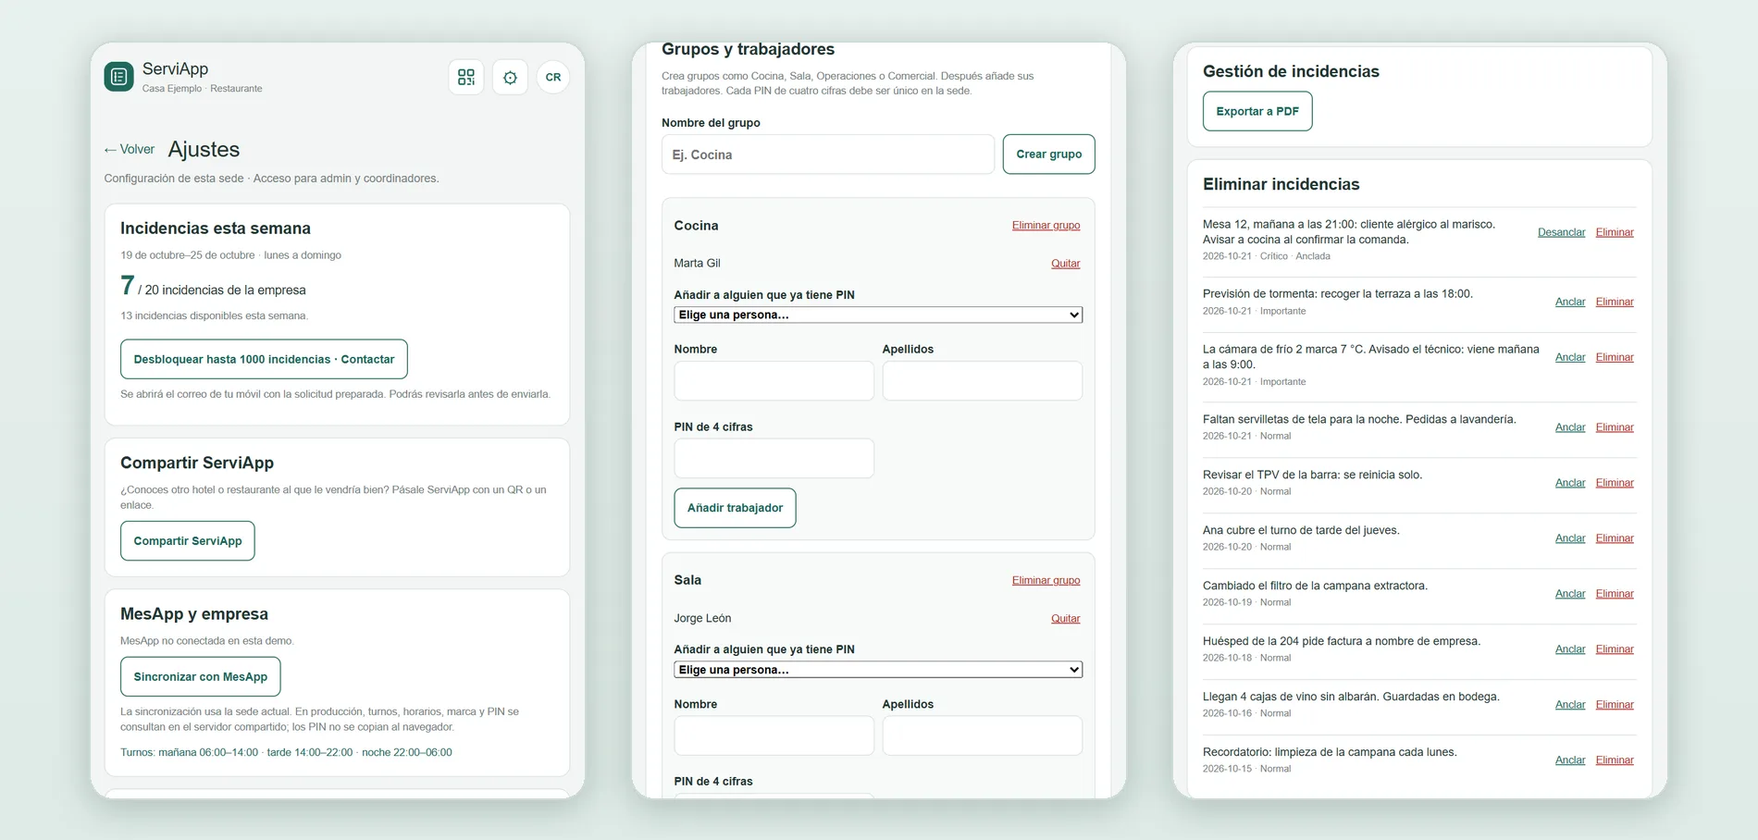Click Anclar on Revisar el TPV incident
This screenshot has width=1758, height=840.
pos(1570,483)
